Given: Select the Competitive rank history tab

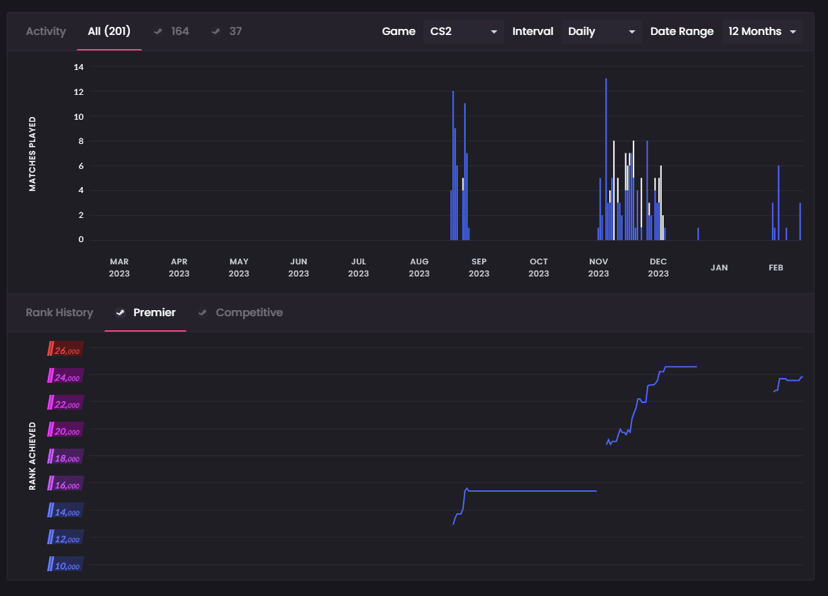Looking at the screenshot, I should pyautogui.click(x=240, y=312).
